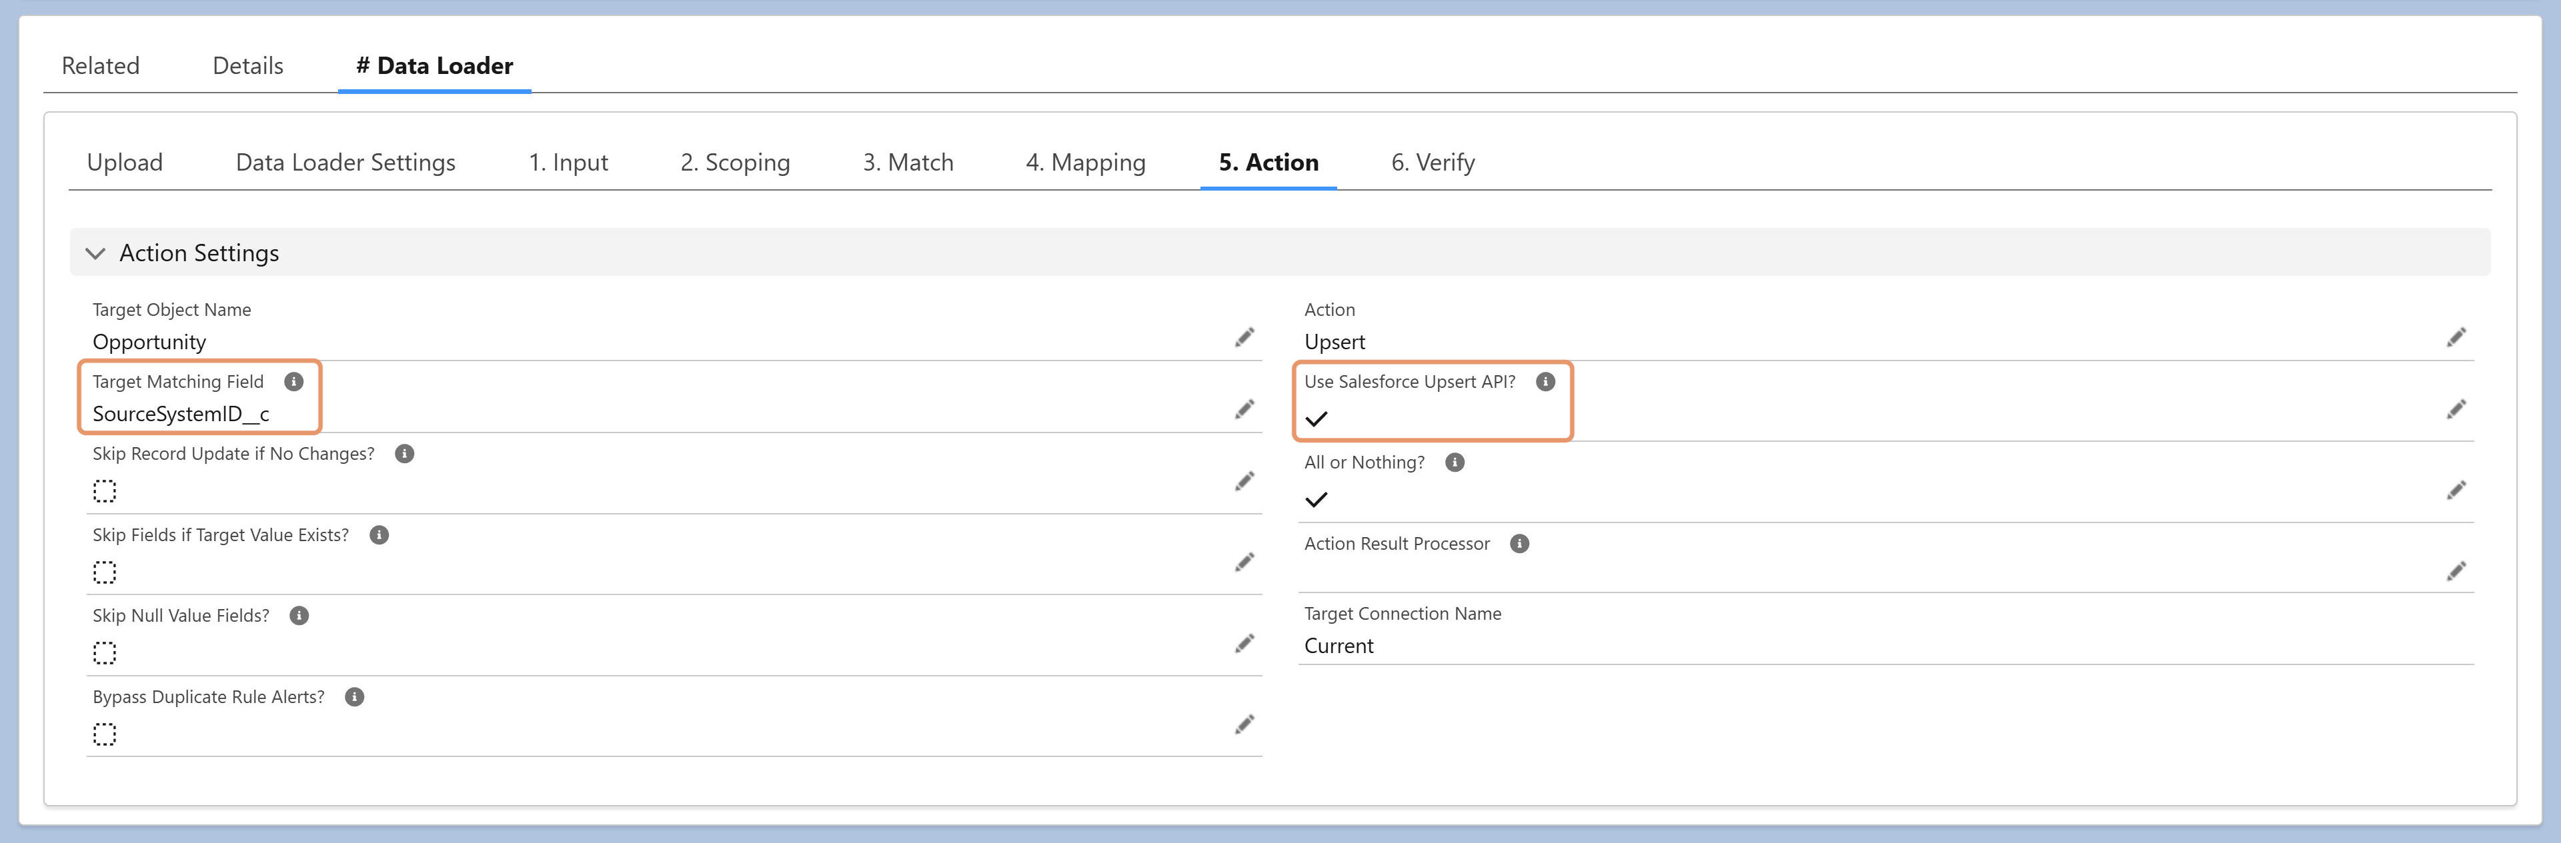The height and width of the screenshot is (843, 2561).
Task: Click the Current connection name value
Action: tap(1338, 646)
